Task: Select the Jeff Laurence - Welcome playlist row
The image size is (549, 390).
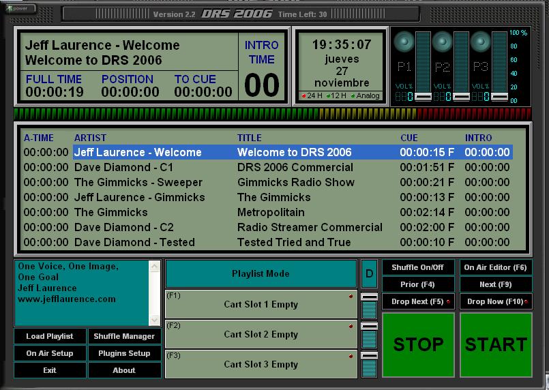Action: click(x=268, y=152)
